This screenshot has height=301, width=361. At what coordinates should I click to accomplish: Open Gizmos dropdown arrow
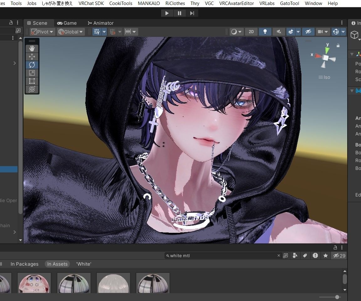pyautogui.click(x=343, y=32)
